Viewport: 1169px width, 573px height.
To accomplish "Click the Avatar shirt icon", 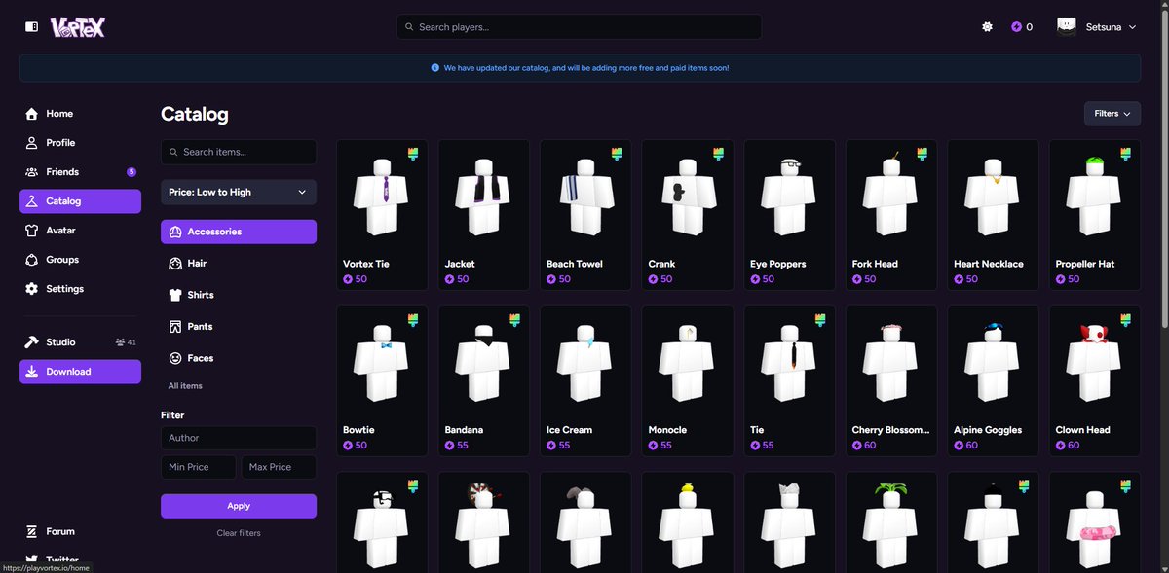I will click(x=32, y=231).
